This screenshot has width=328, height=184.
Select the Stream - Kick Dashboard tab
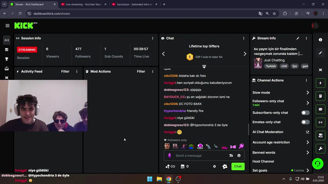[33, 4]
